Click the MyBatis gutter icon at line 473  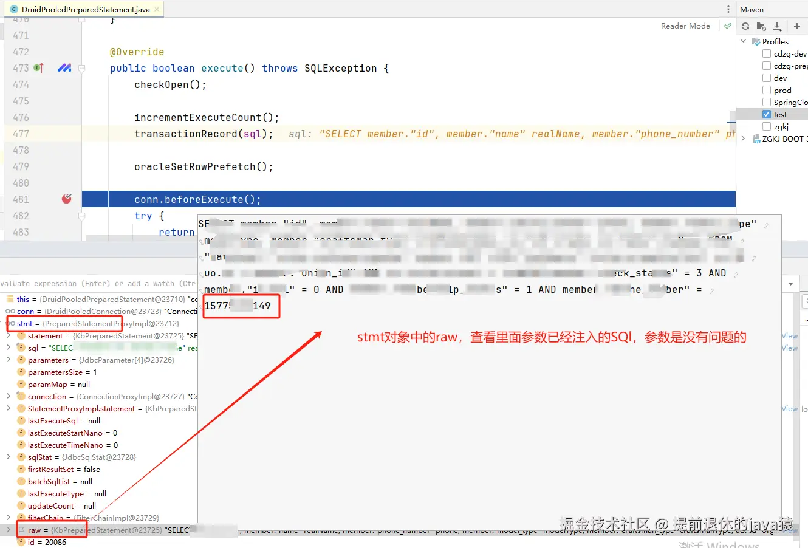point(64,68)
